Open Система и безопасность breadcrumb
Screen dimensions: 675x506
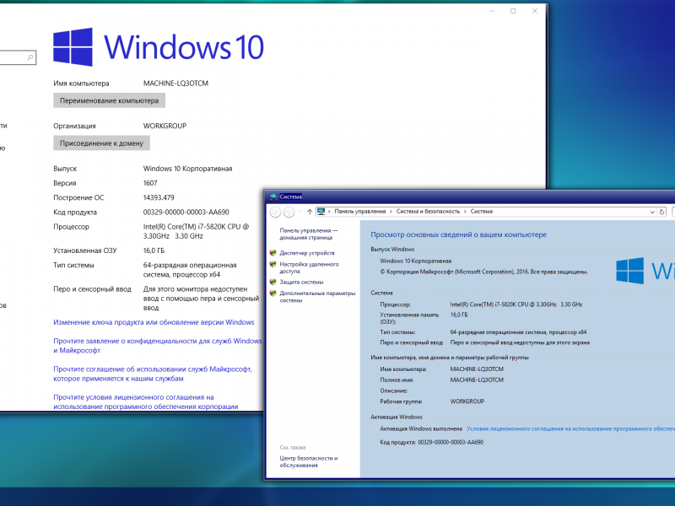pos(428,212)
